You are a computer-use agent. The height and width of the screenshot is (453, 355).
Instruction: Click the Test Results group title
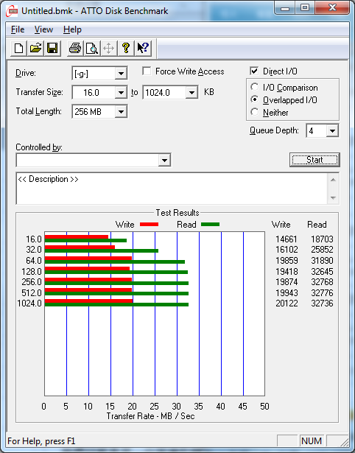(177, 213)
